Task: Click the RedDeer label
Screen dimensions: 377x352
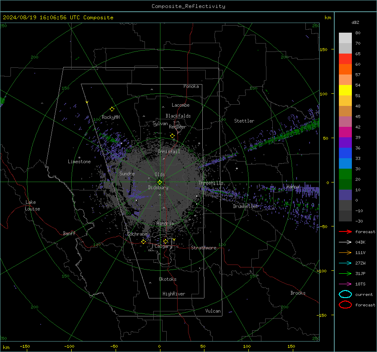Action: pos(178,127)
